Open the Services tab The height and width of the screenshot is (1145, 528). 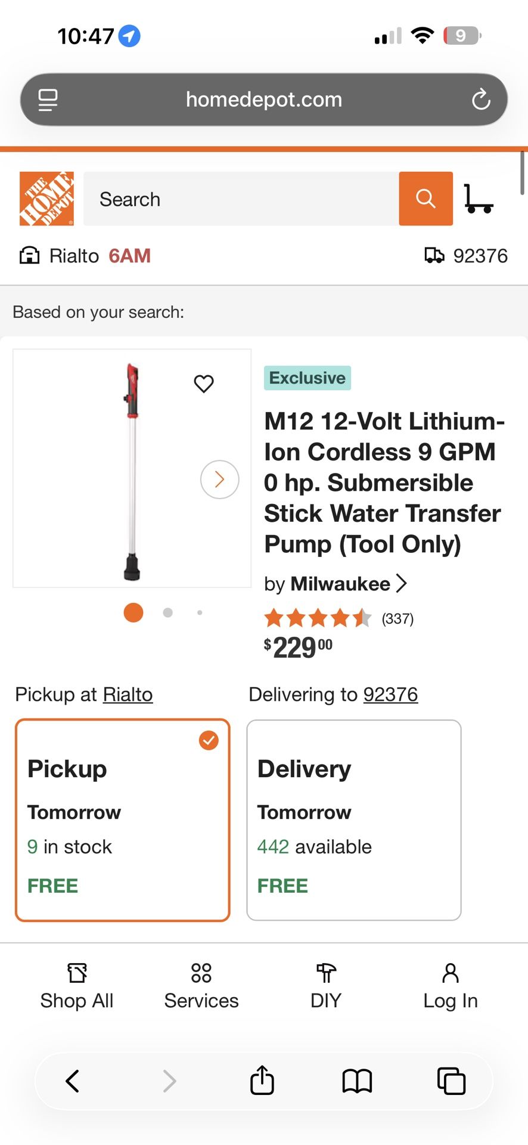tap(201, 987)
